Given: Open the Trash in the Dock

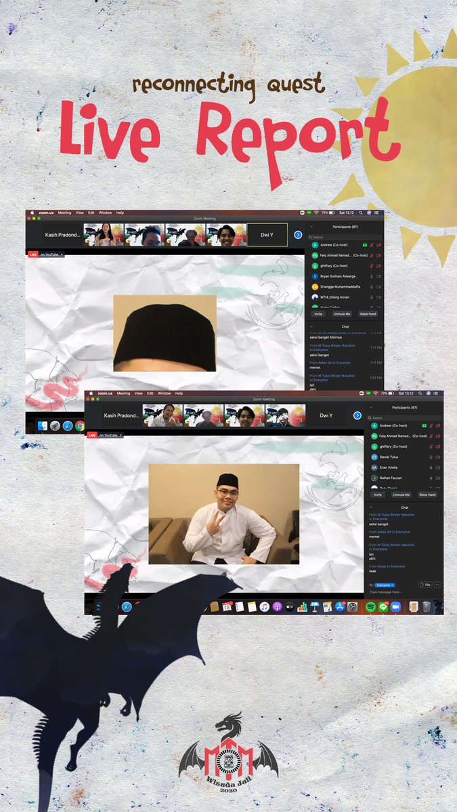Looking at the screenshot, I should tap(427, 606).
